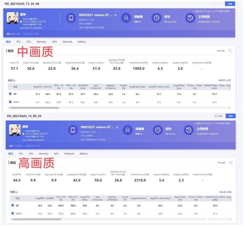Select the 概览 tab in 13_26_48 report
Screen dimensions: 244x226
click(x=8, y=42)
